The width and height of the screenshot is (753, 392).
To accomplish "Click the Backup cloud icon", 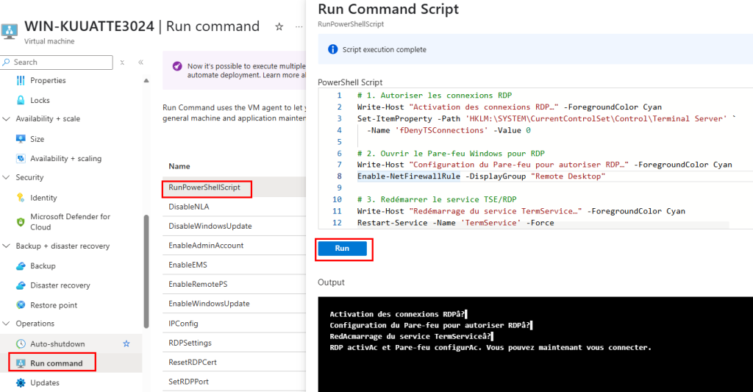I will (21, 266).
